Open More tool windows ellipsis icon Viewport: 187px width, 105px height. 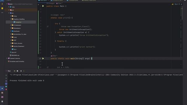pyautogui.click(x=2, y=13)
